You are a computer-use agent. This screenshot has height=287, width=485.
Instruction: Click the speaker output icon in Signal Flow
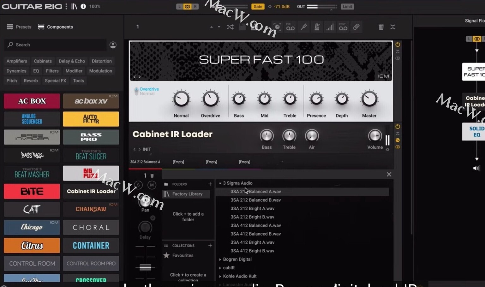point(477,168)
